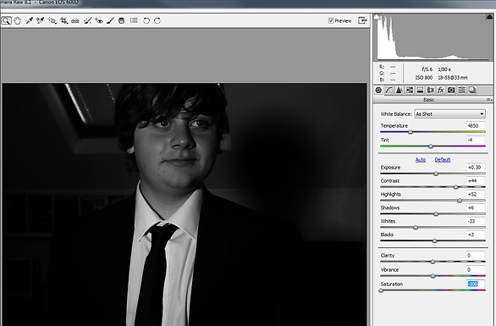This screenshot has height=326, width=496.
Task: Click the histogram graph
Action: pyautogui.click(x=433, y=37)
